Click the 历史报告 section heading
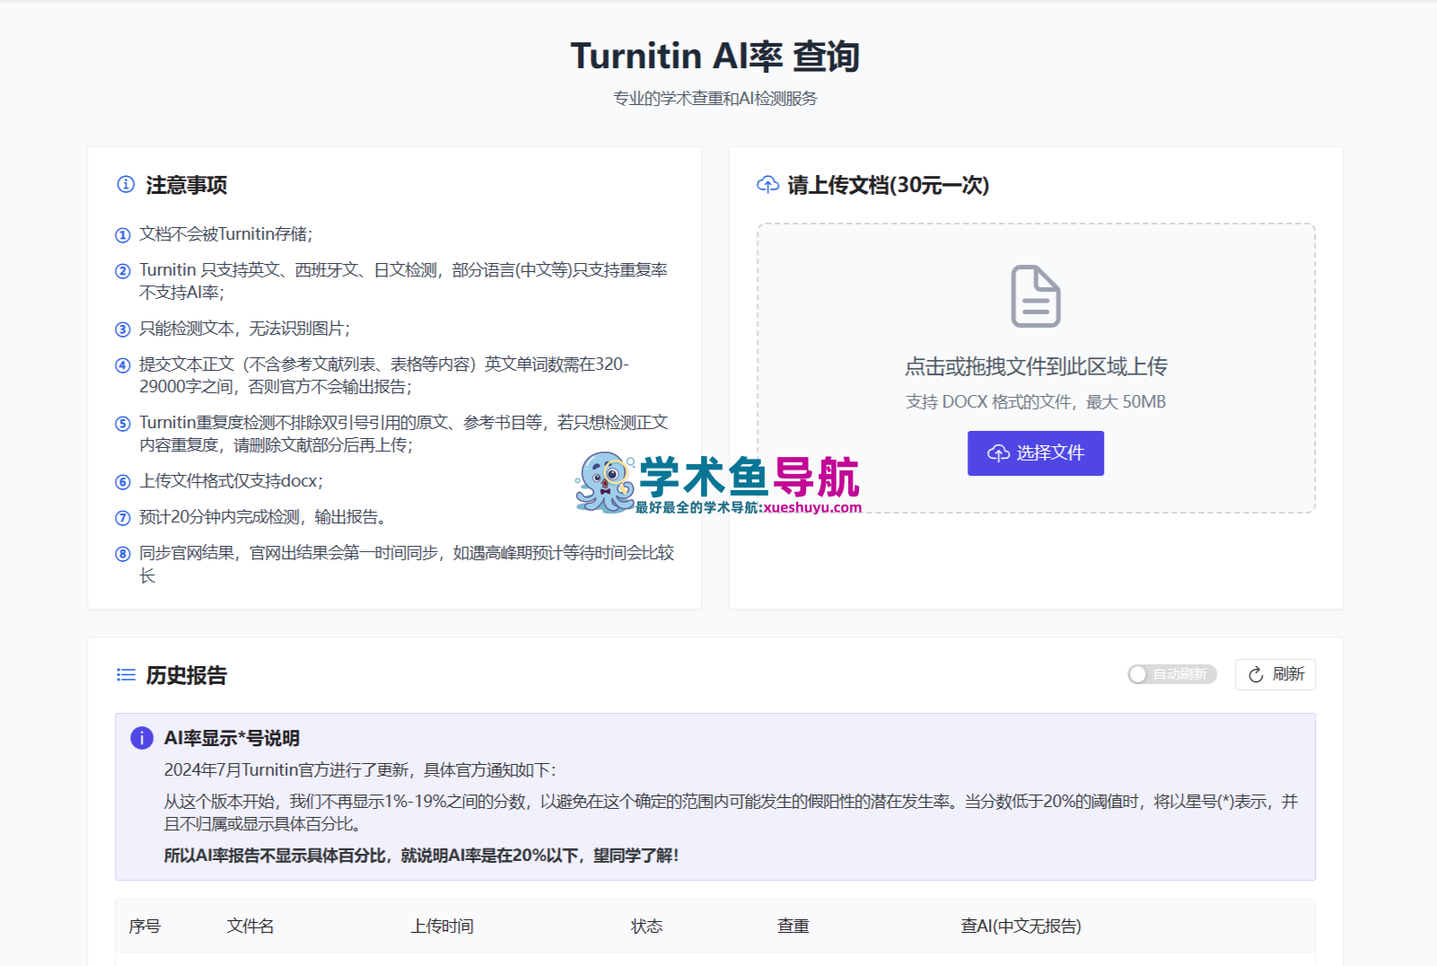Screen dimensions: 1437x966 pyautogui.click(x=187, y=675)
